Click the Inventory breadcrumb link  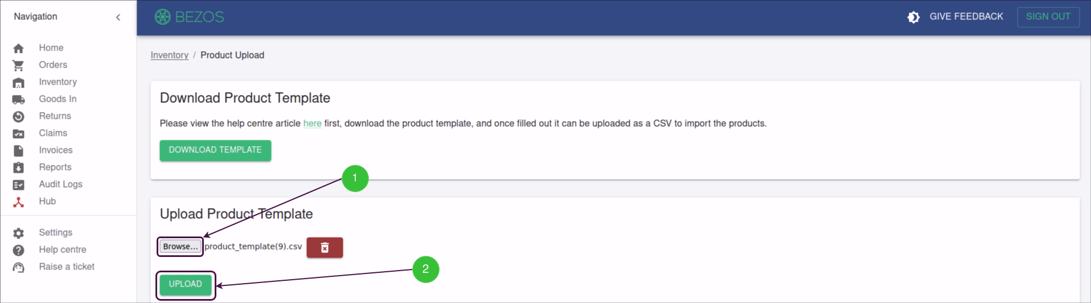point(169,55)
